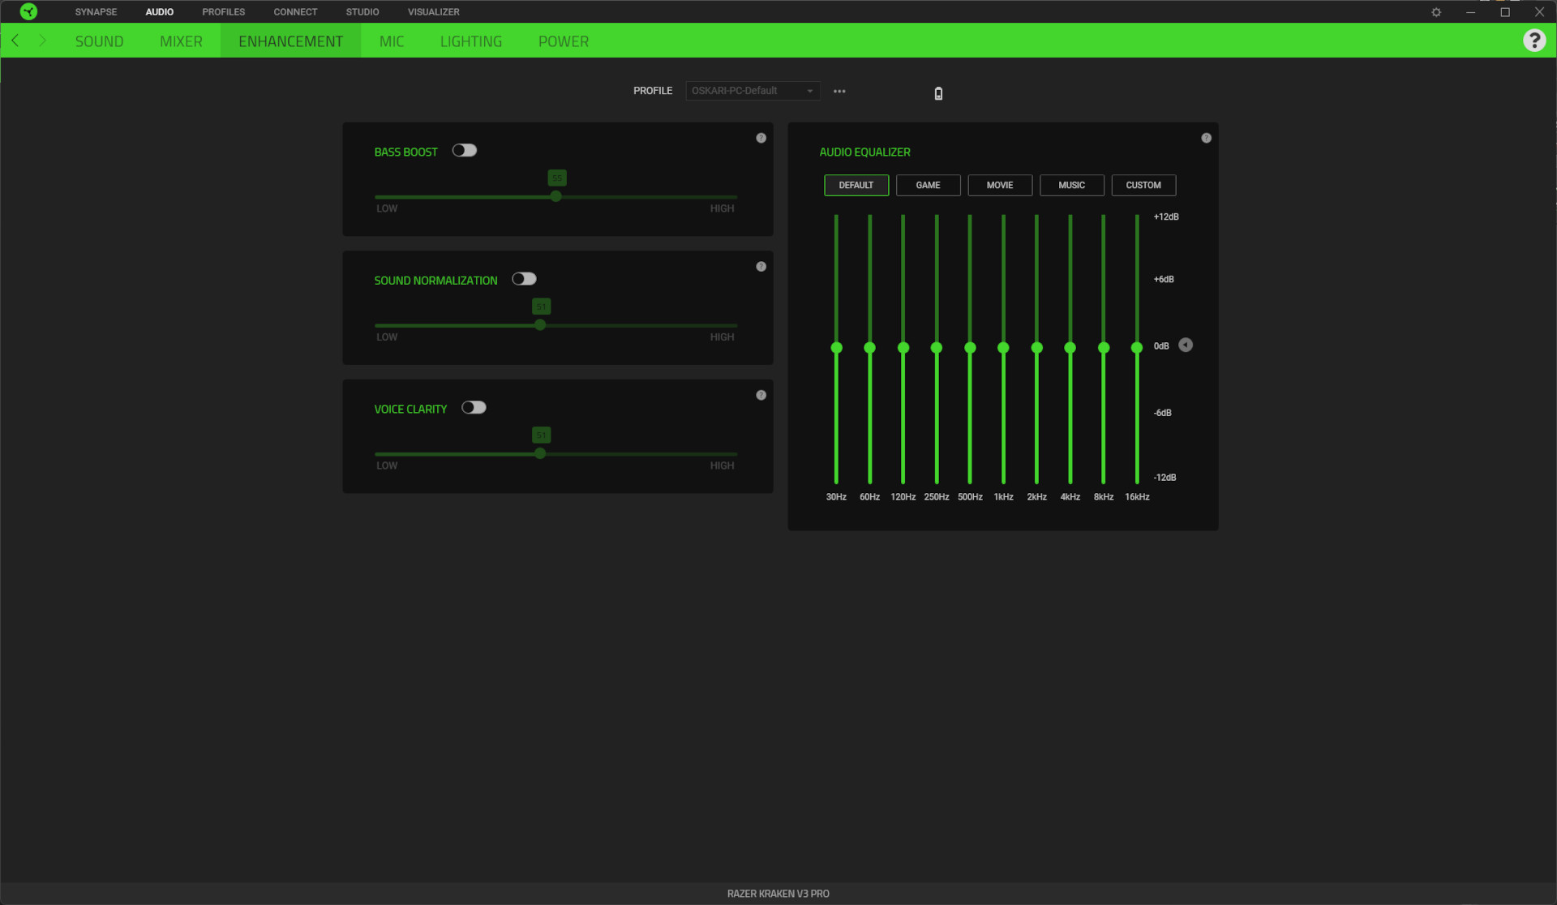Open the Audio Equalizer info icon
Image resolution: width=1557 pixels, height=905 pixels.
[x=1206, y=138]
